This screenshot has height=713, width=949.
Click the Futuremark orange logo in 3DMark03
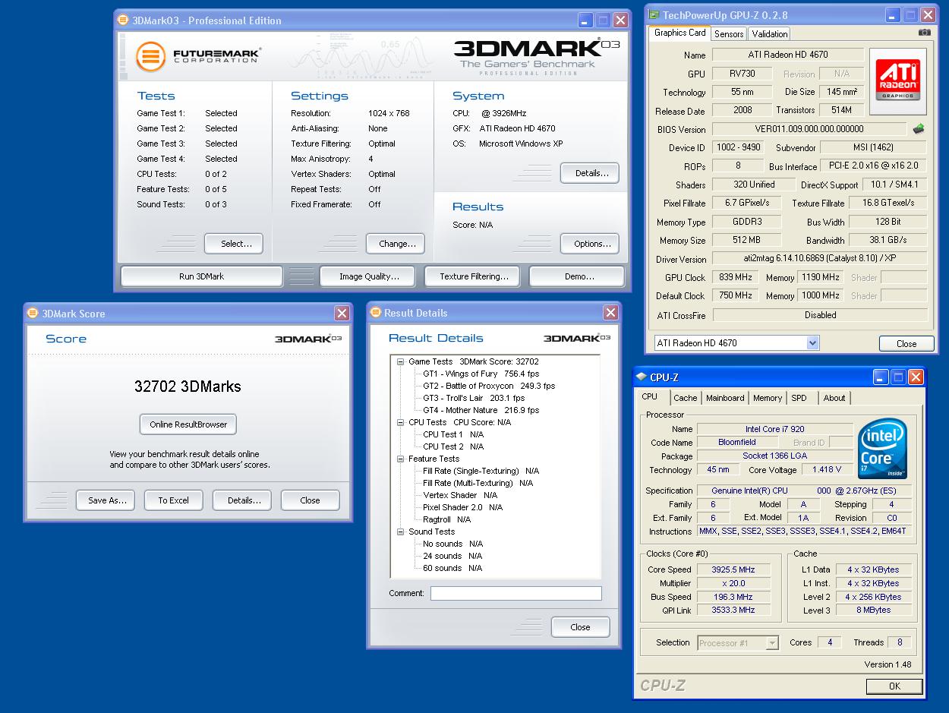(150, 57)
